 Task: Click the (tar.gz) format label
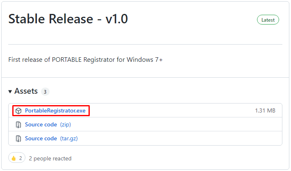pos(69,139)
